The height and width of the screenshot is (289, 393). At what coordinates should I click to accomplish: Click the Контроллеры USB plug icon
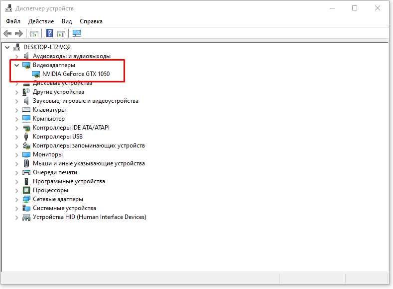(26, 137)
